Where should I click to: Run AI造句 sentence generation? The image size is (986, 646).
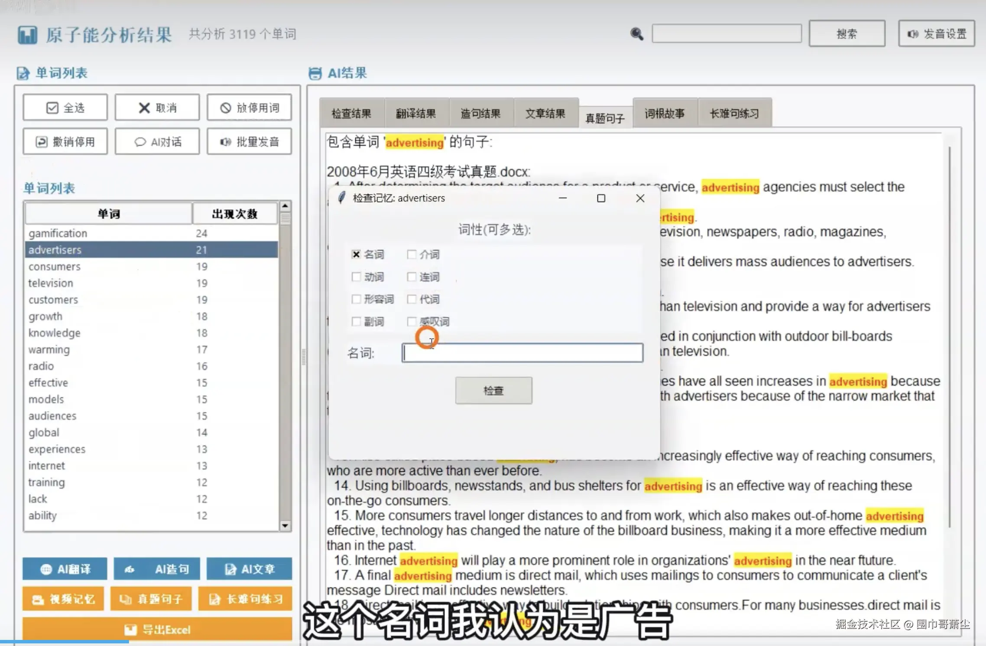coord(157,569)
